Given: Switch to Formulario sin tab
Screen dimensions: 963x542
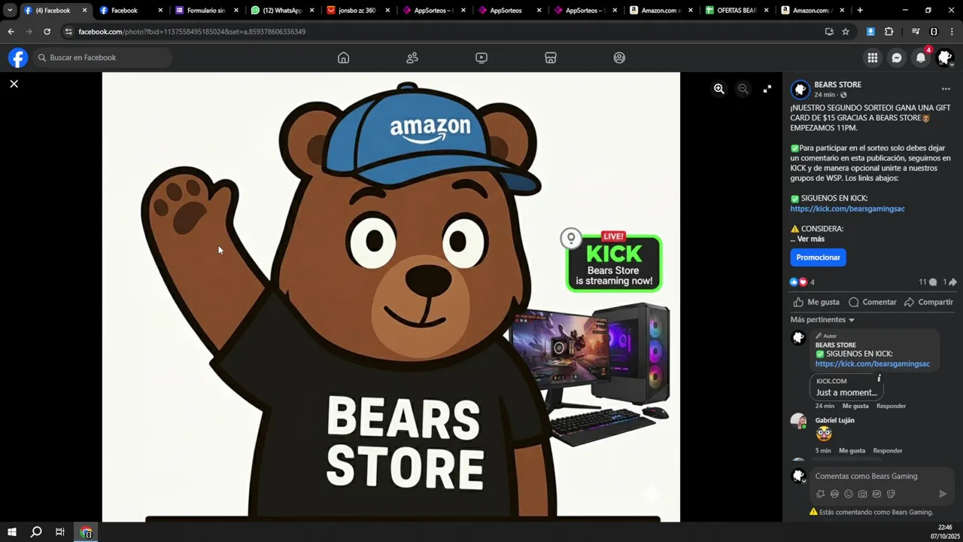Looking at the screenshot, I should pos(205,11).
